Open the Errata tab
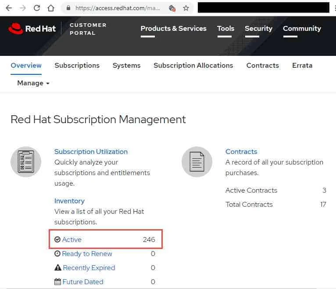 302,65
